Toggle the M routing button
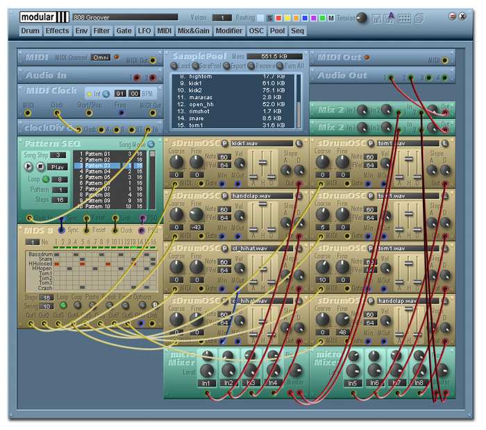The height and width of the screenshot is (430, 486). [x=331, y=18]
